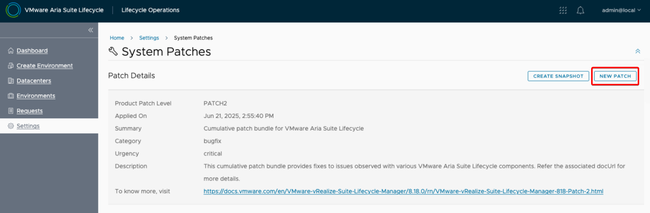Image resolution: width=650 pixels, height=213 pixels.
Task: Navigate to Home via breadcrumb
Action: tap(117, 38)
